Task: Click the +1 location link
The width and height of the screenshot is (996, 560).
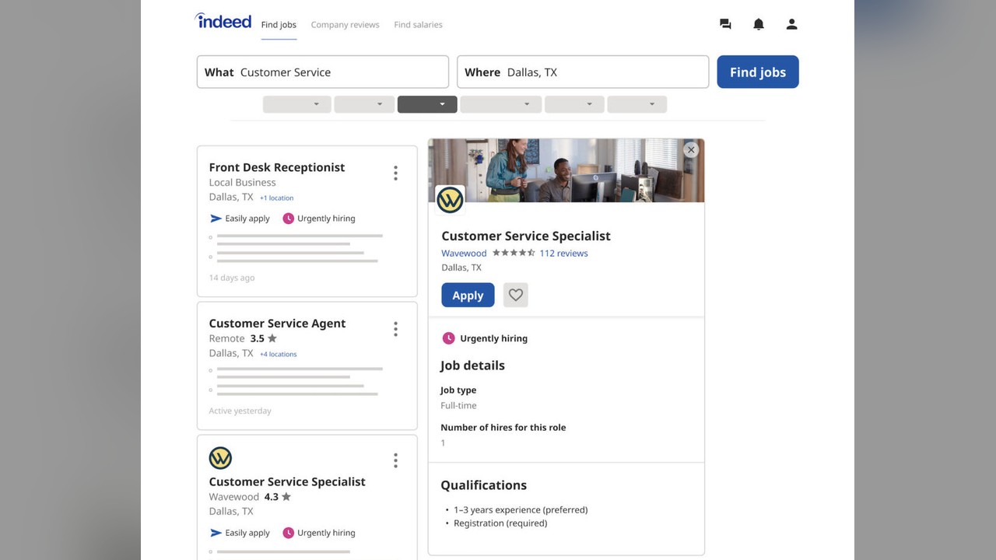Action: coord(276,198)
